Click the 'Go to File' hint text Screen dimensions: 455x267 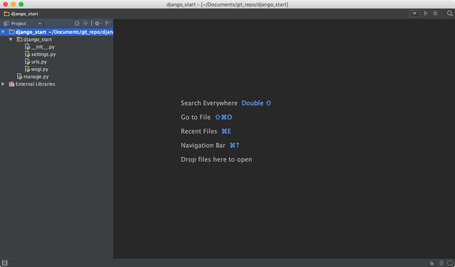(195, 117)
